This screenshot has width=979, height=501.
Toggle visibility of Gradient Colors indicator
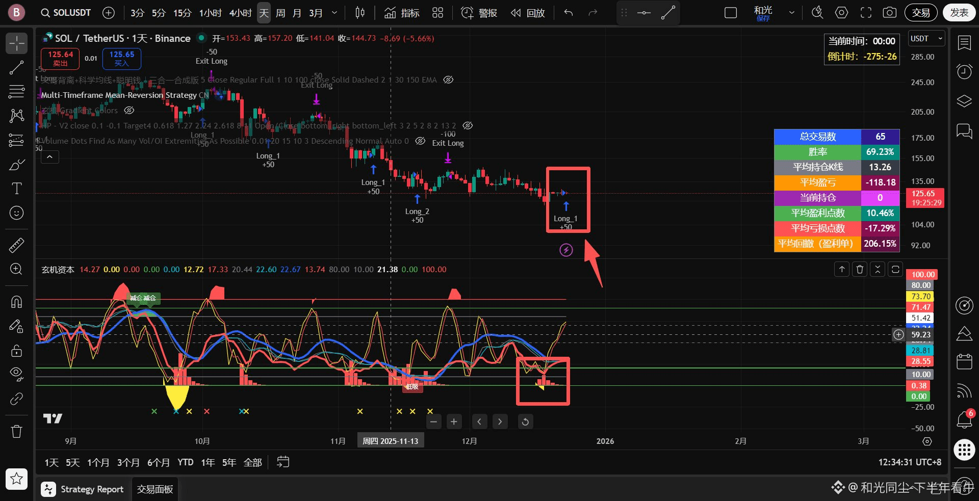[130, 110]
